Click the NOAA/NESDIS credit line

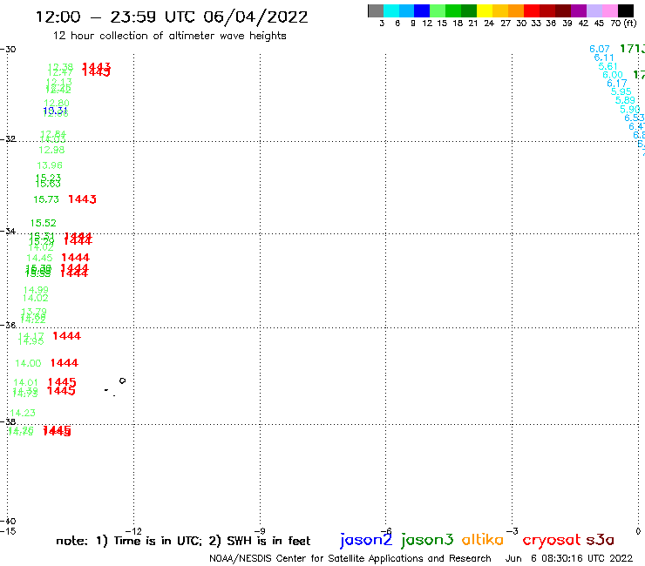(350, 558)
